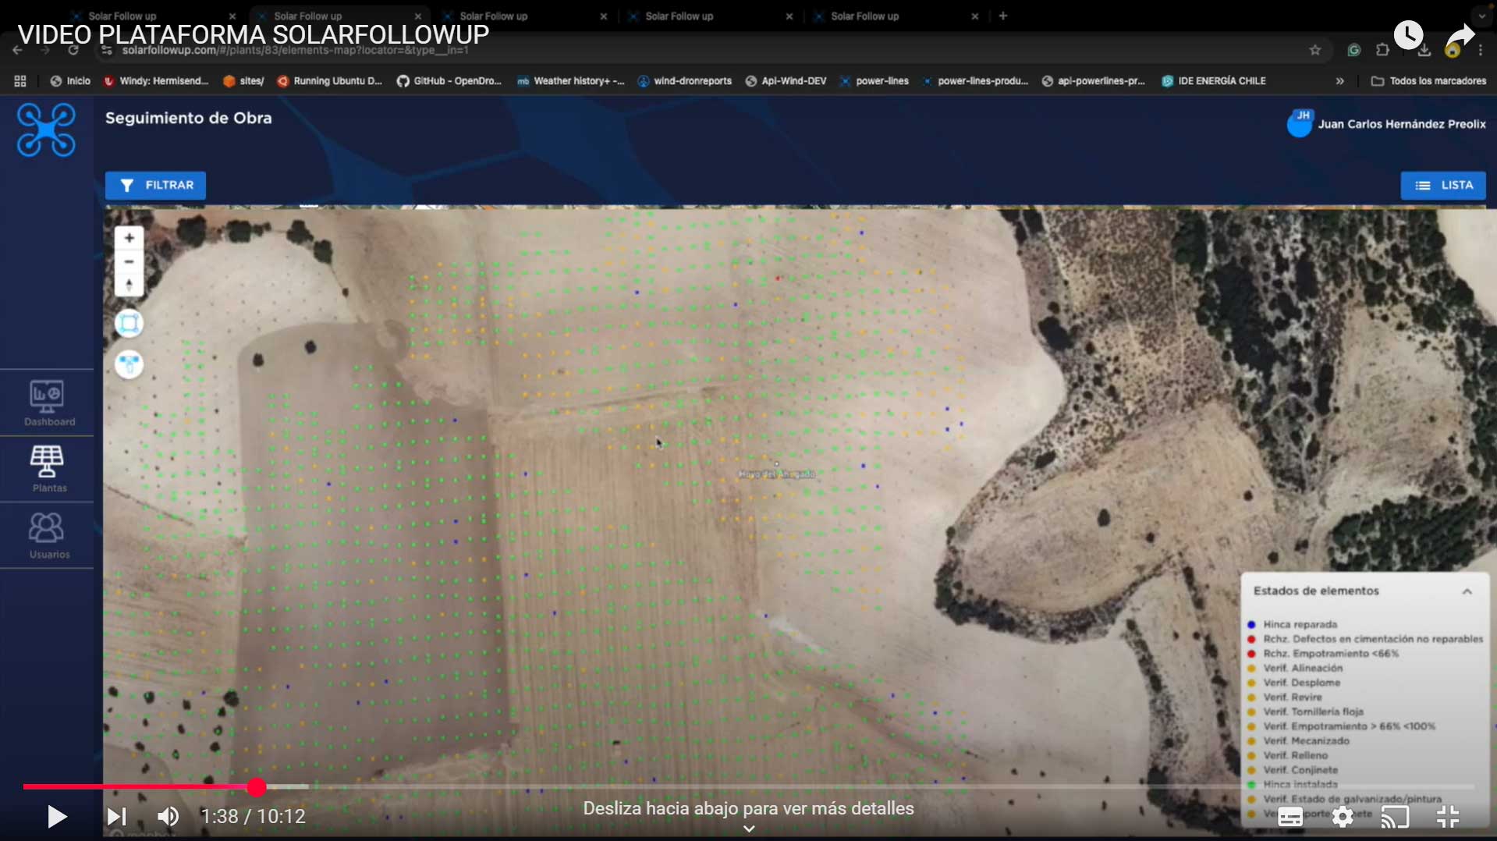The height and width of the screenshot is (841, 1497).
Task: Exit fullscreen video mode
Action: [x=1448, y=817]
